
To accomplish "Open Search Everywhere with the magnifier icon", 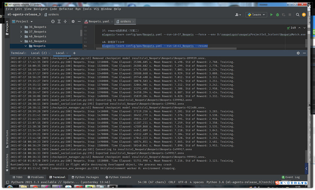I will coord(297,14).
